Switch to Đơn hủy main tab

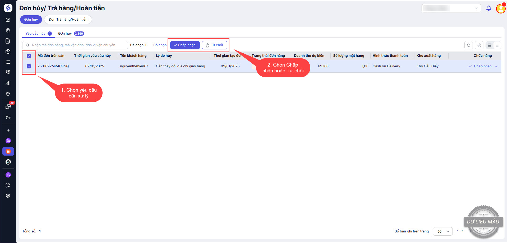31,20
